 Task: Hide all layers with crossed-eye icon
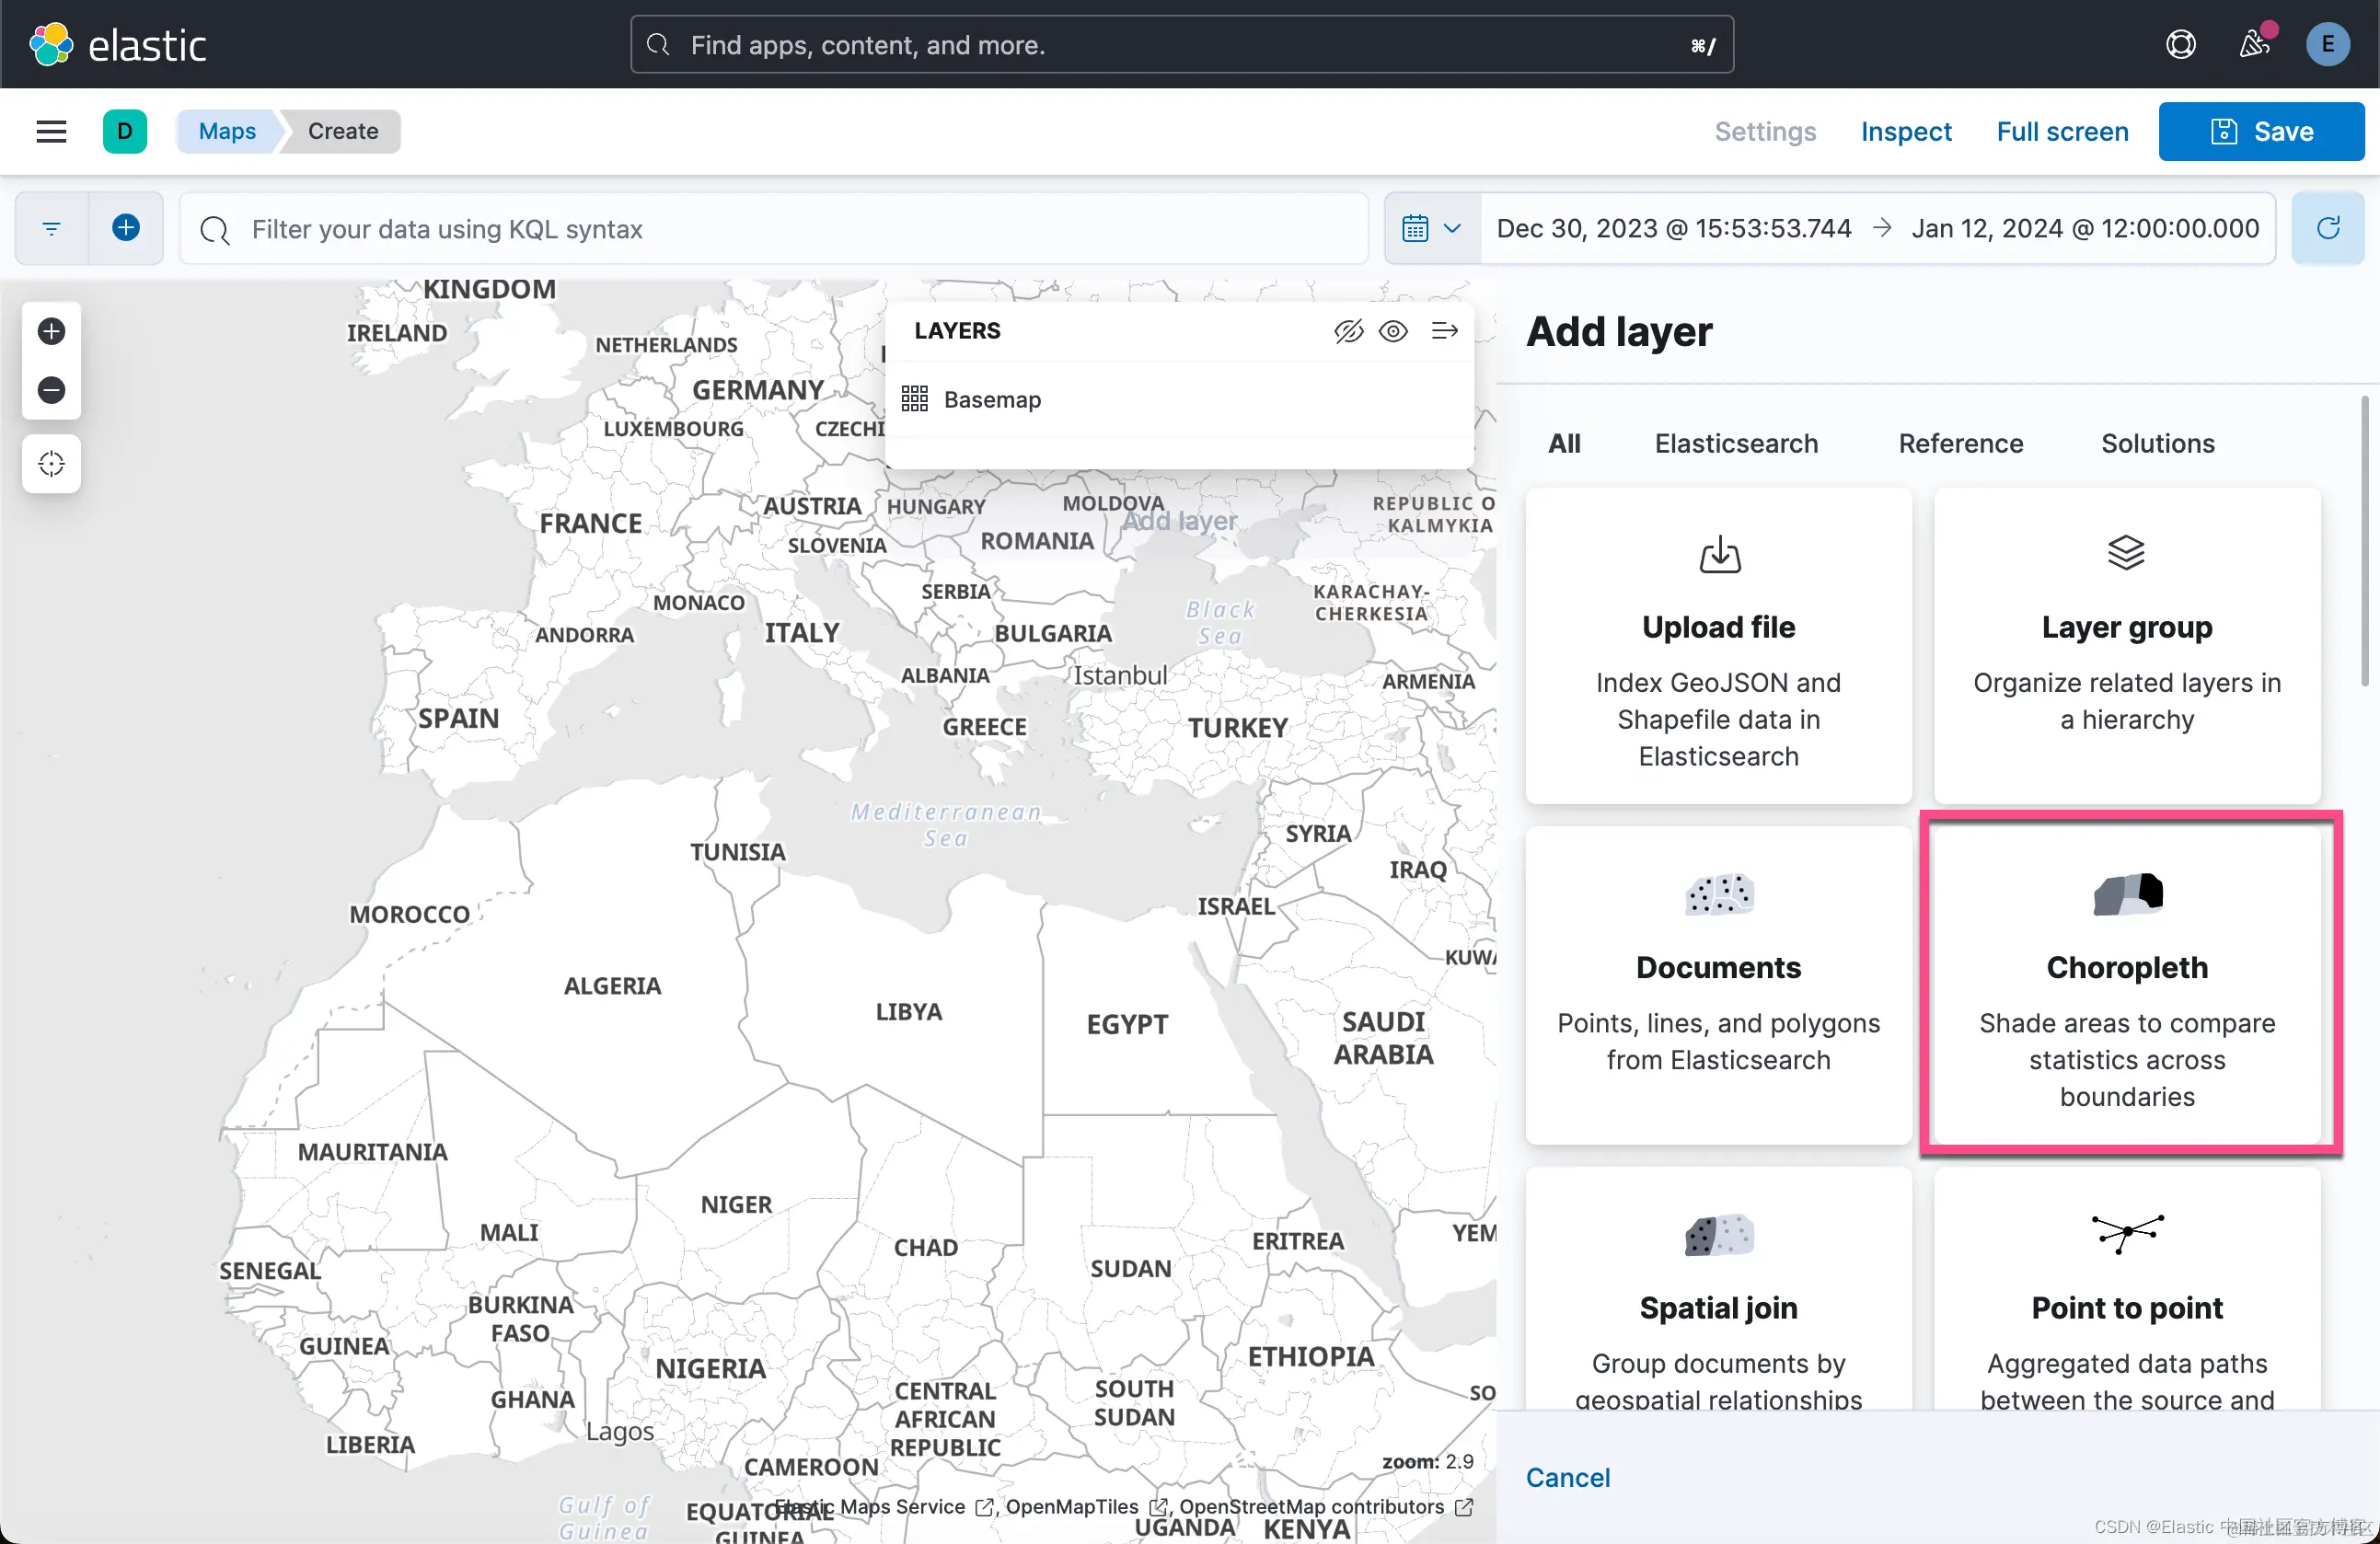(1348, 331)
